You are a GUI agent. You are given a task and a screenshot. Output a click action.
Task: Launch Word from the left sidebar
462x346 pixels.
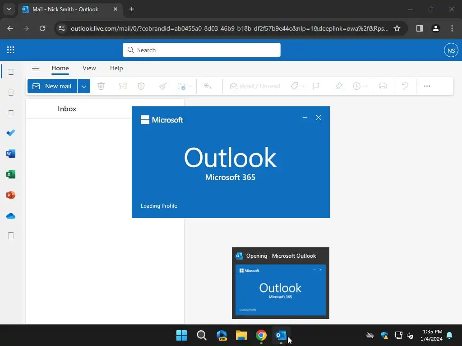tap(11, 154)
